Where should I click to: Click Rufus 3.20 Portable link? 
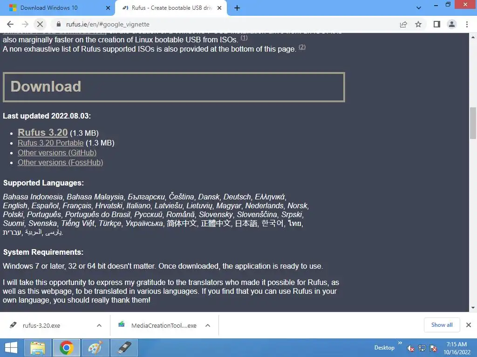click(50, 143)
